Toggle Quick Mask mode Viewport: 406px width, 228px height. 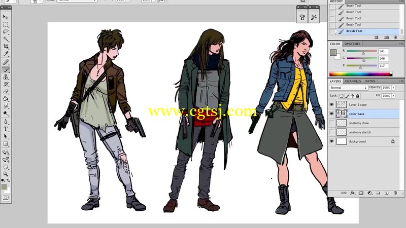6,198
